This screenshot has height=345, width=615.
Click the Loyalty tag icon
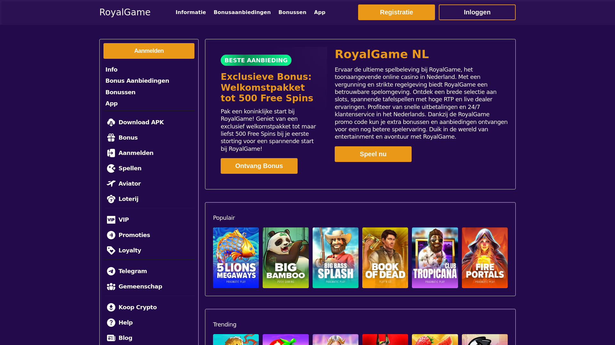[111, 250]
